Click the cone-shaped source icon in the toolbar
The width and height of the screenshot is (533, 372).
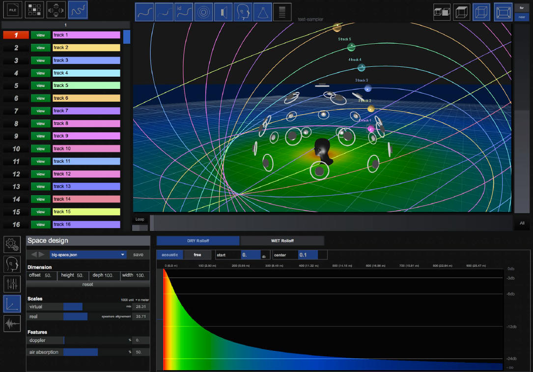262,12
